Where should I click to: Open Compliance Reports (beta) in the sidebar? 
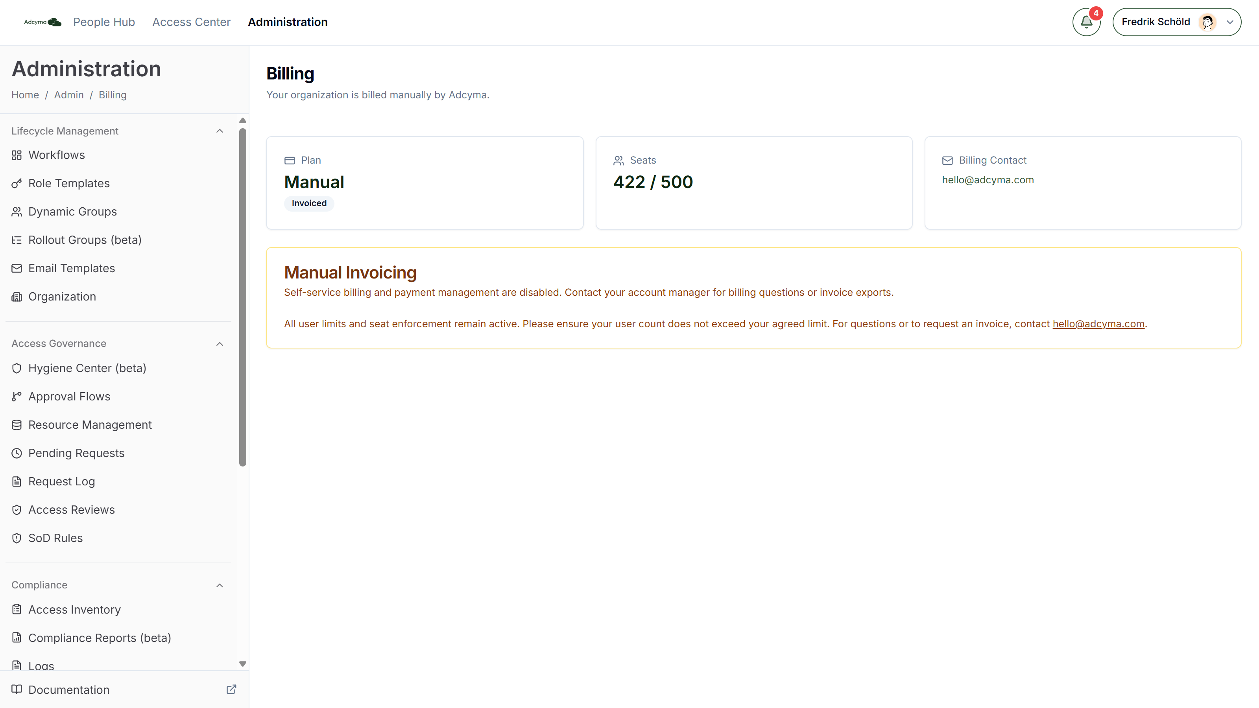point(99,638)
